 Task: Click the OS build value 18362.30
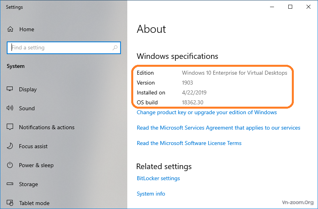192,102
